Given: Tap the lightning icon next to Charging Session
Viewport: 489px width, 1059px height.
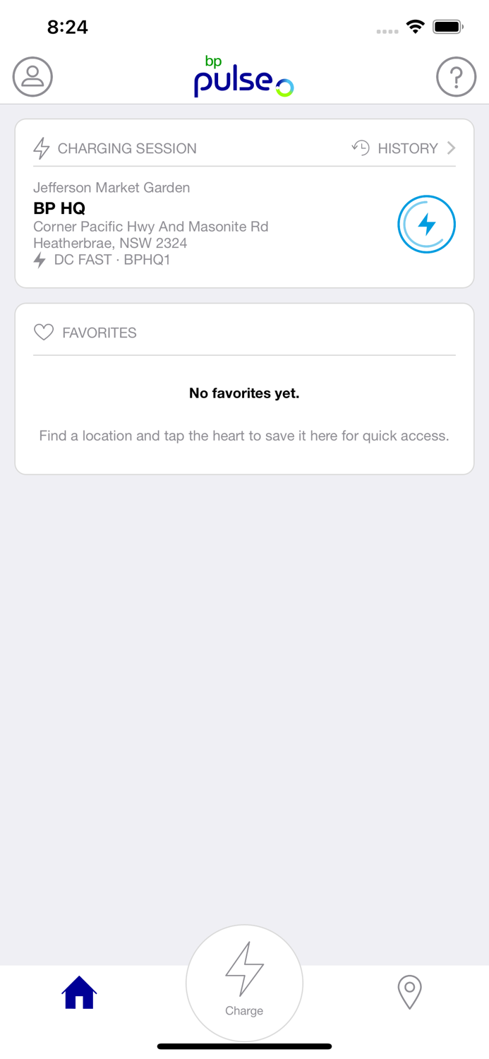Looking at the screenshot, I should [x=42, y=148].
